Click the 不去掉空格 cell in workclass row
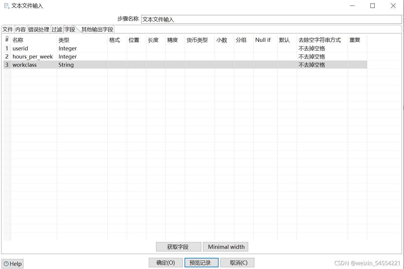 322,65
